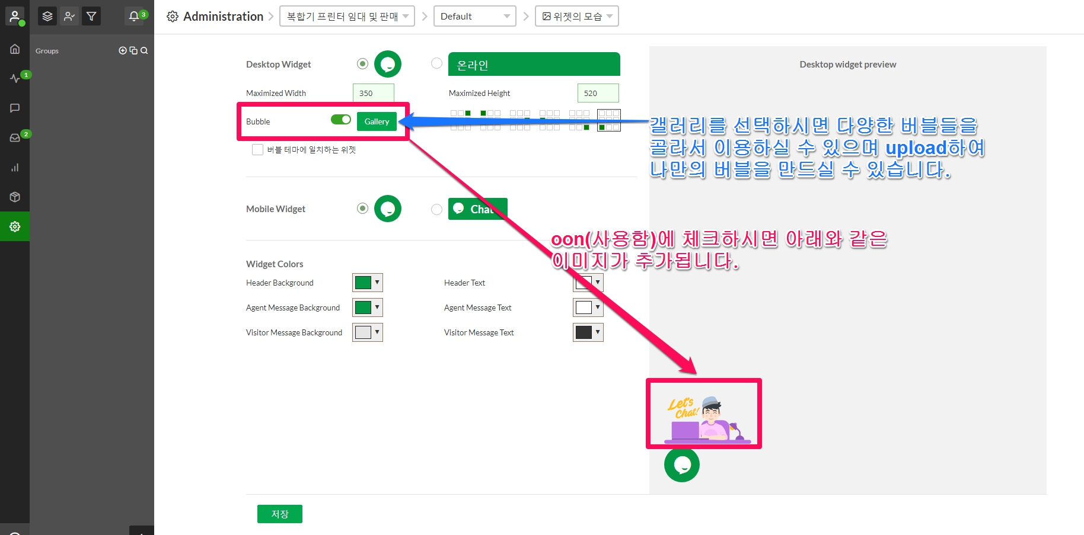Expand the 위젯의 모습 dropdown
The width and height of the screenshot is (1084, 535).
(x=576, y=17)
